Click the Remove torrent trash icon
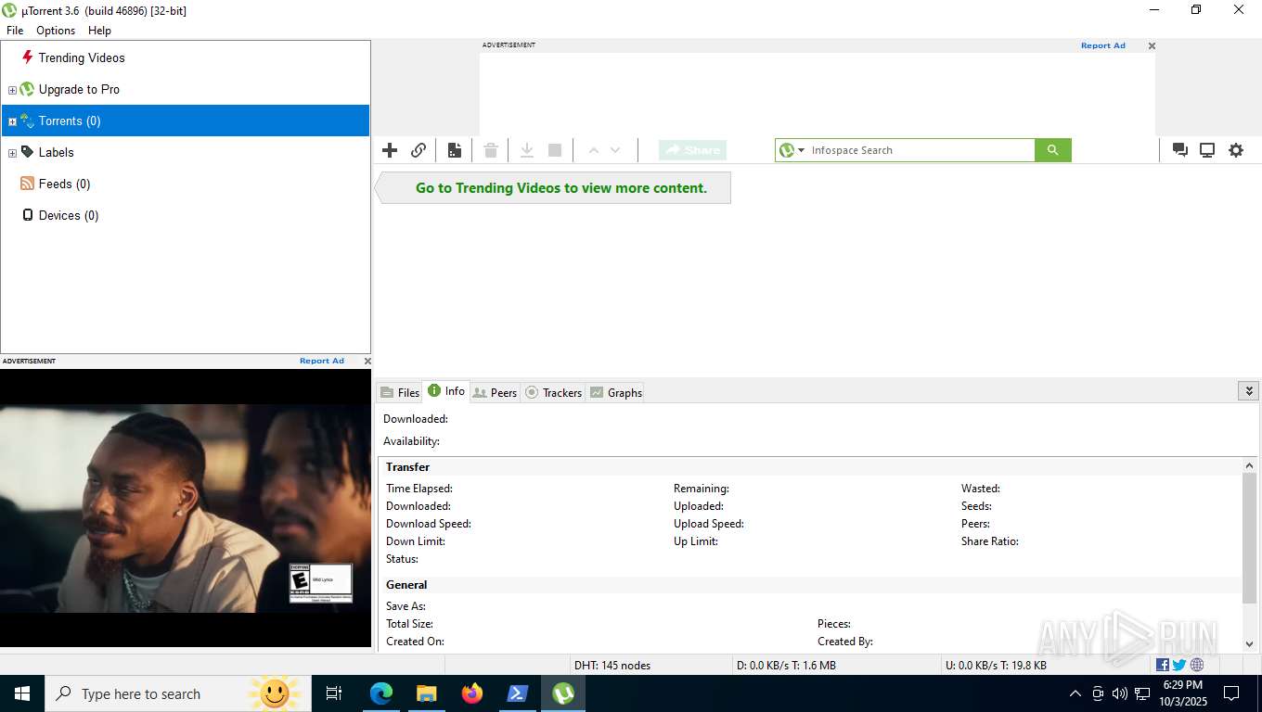 [491, 150]
